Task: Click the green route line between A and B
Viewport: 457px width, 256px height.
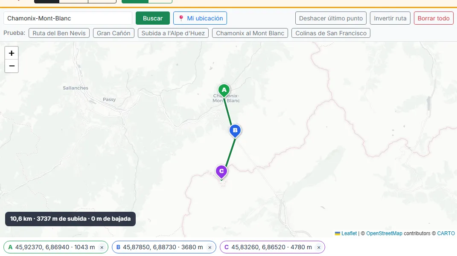Action: click(228, 113)
